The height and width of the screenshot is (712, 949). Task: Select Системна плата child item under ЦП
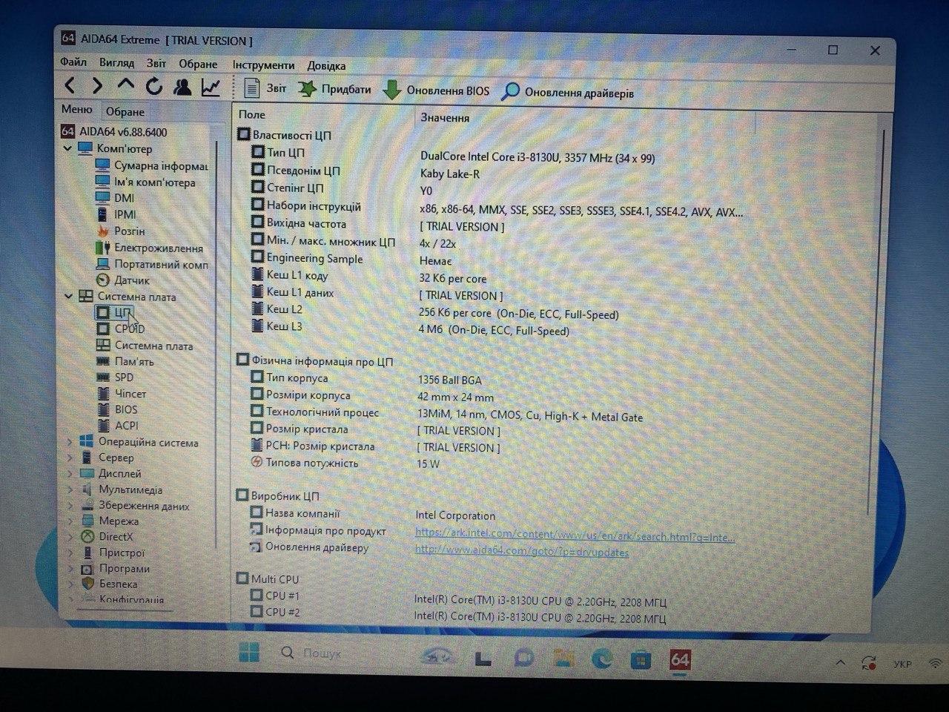(144, 346)
